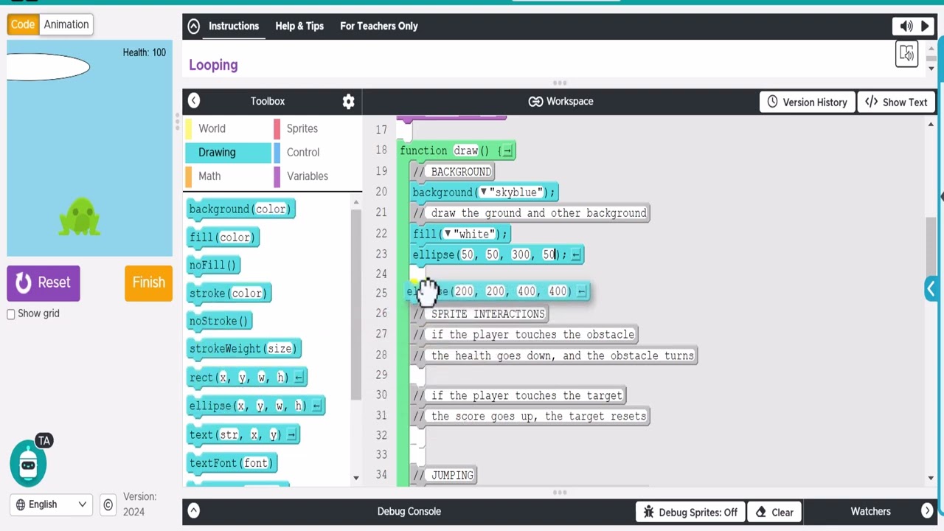This screenshot has height=531, width=944.
Task: Open the white fill color dropdown arrow
Action: point(447,234)
